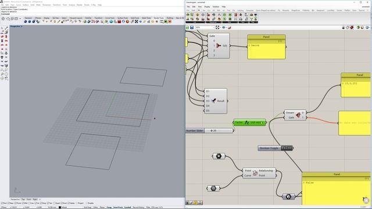The height and width of the screenshot is (209, 372).
Task: Switch to the Top viewport tab
Action: tap(23, 199)
